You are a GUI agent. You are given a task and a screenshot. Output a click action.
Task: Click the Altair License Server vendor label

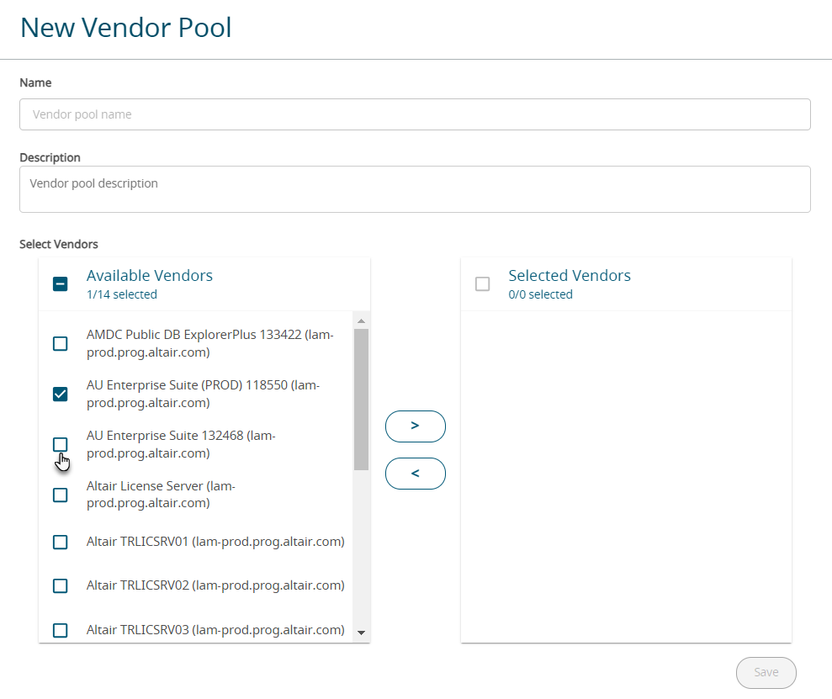[x=161, y=495]
